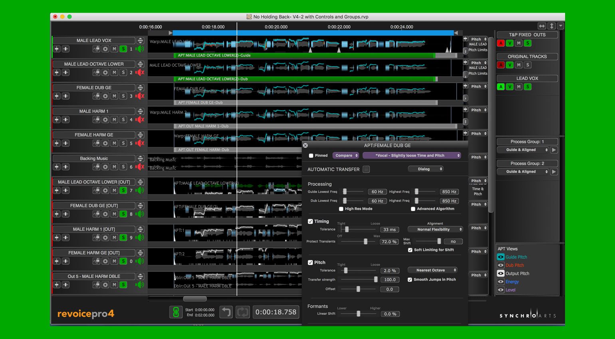The width and height of the screenshot is (615, 339).
Task: Click the lock waveform icon on MALE HARM 1
Action: [96, 120]
